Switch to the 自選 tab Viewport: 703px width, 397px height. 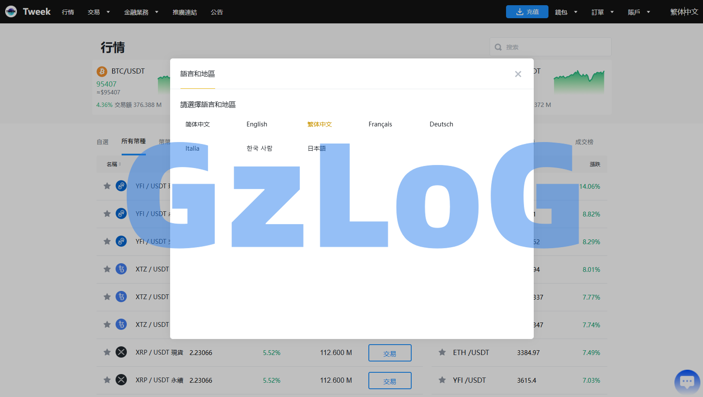pyautogui.click(x=103, y=142)
